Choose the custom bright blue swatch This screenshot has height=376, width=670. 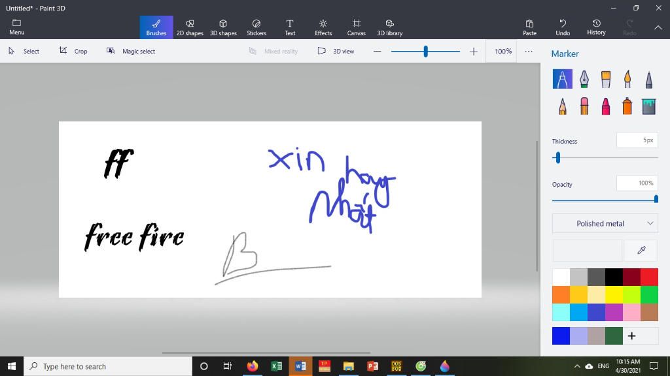point(561,336)
